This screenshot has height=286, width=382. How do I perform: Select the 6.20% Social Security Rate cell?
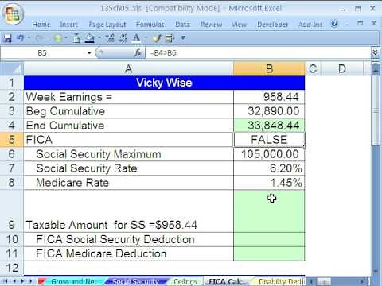click(x=269, y=168)
